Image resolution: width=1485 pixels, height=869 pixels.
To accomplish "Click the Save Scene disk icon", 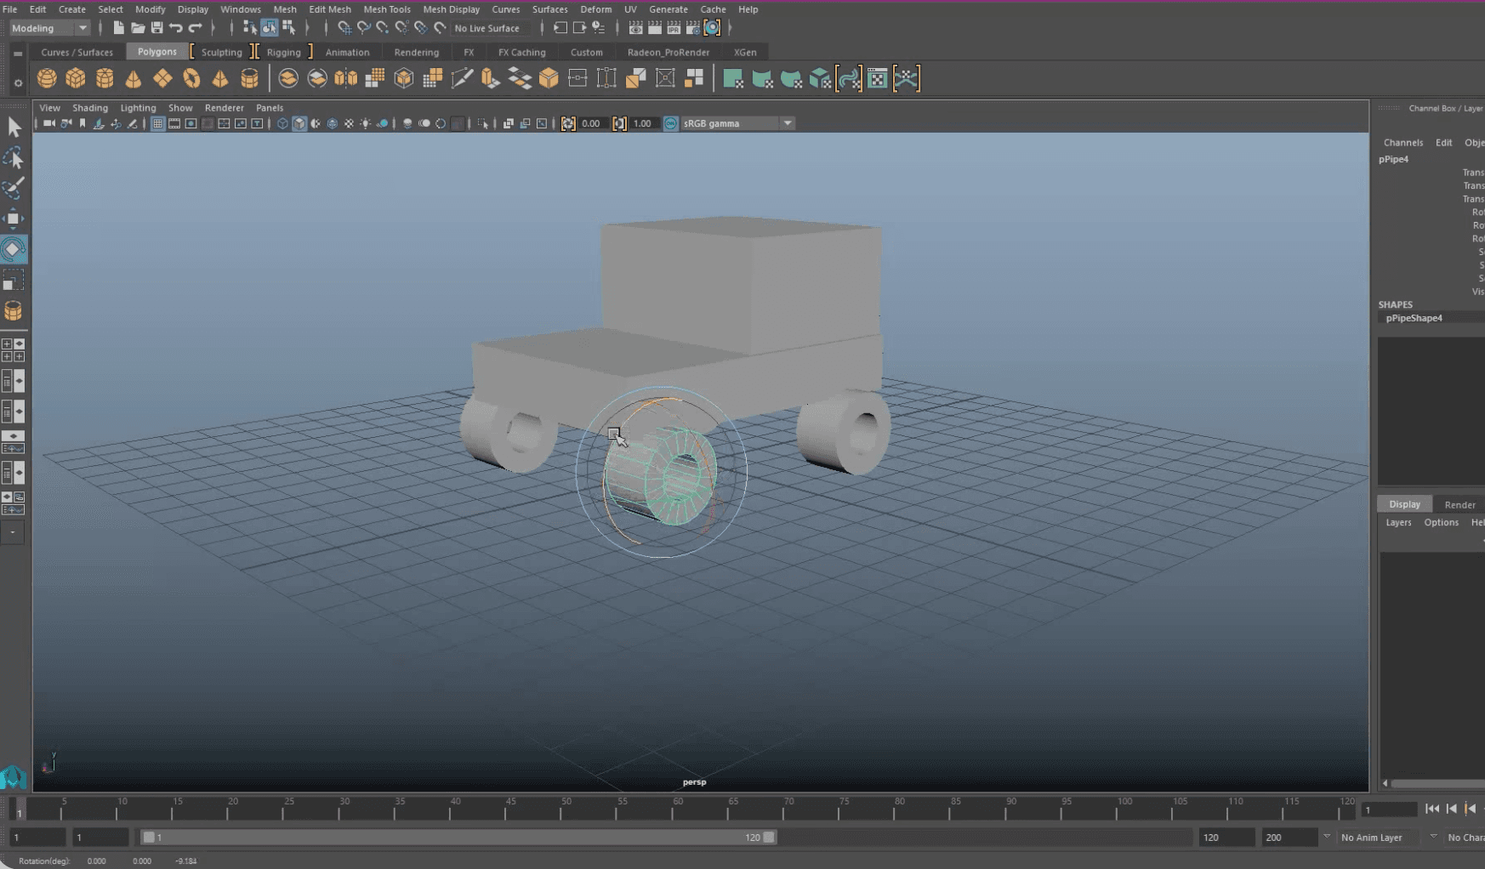I will [x=156, y=28].
